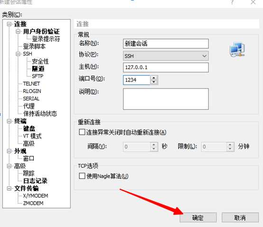The width and height of the screenshot is (263, 227).
Task: Select 日志记录 logging tree item
Action: (x=36, y=181)
